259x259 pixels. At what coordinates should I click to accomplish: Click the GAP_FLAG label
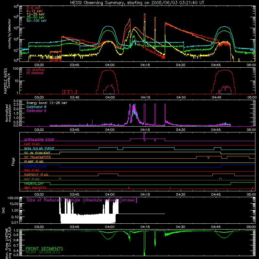(32, 144)
